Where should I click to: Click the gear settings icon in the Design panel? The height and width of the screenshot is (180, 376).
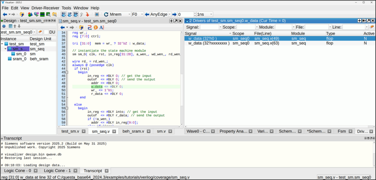pyautogui.click(x=4, y=26)
